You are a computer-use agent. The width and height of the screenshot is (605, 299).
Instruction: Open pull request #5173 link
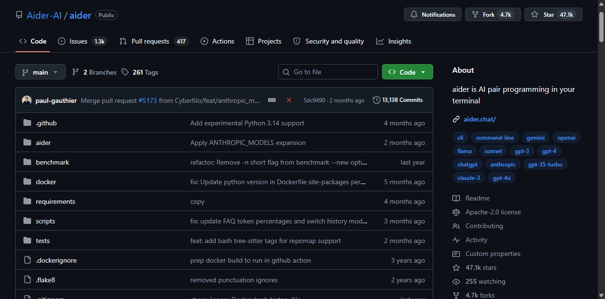pyautogui.click(x=147, y=100)
